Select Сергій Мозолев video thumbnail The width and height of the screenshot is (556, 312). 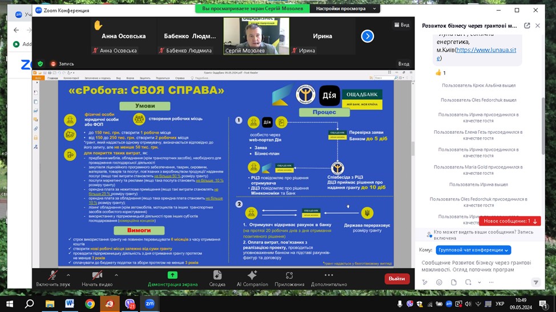coord(256,36)
